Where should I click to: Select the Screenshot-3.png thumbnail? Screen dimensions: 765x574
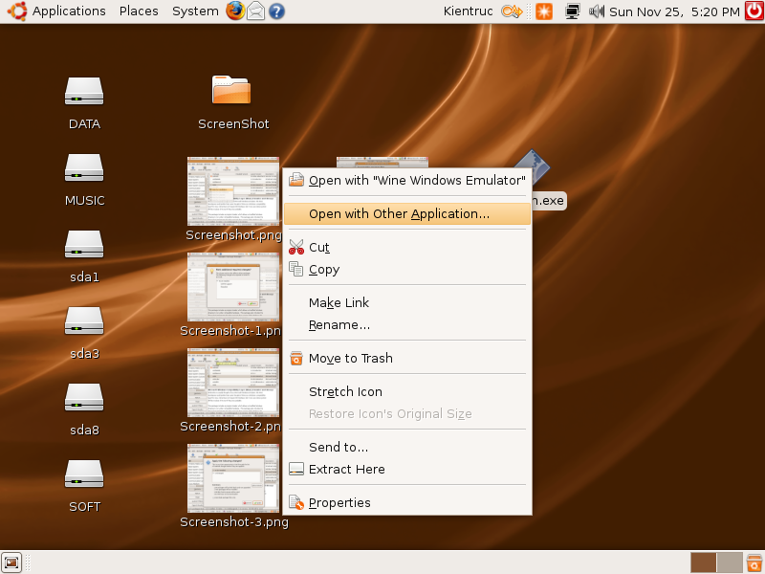(233, 477)
